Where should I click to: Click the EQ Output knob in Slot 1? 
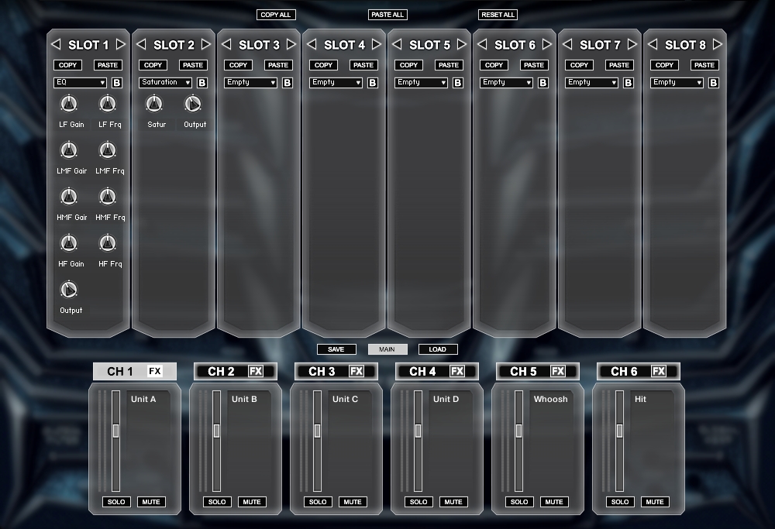pyautogui.click(x=69, y=290)
